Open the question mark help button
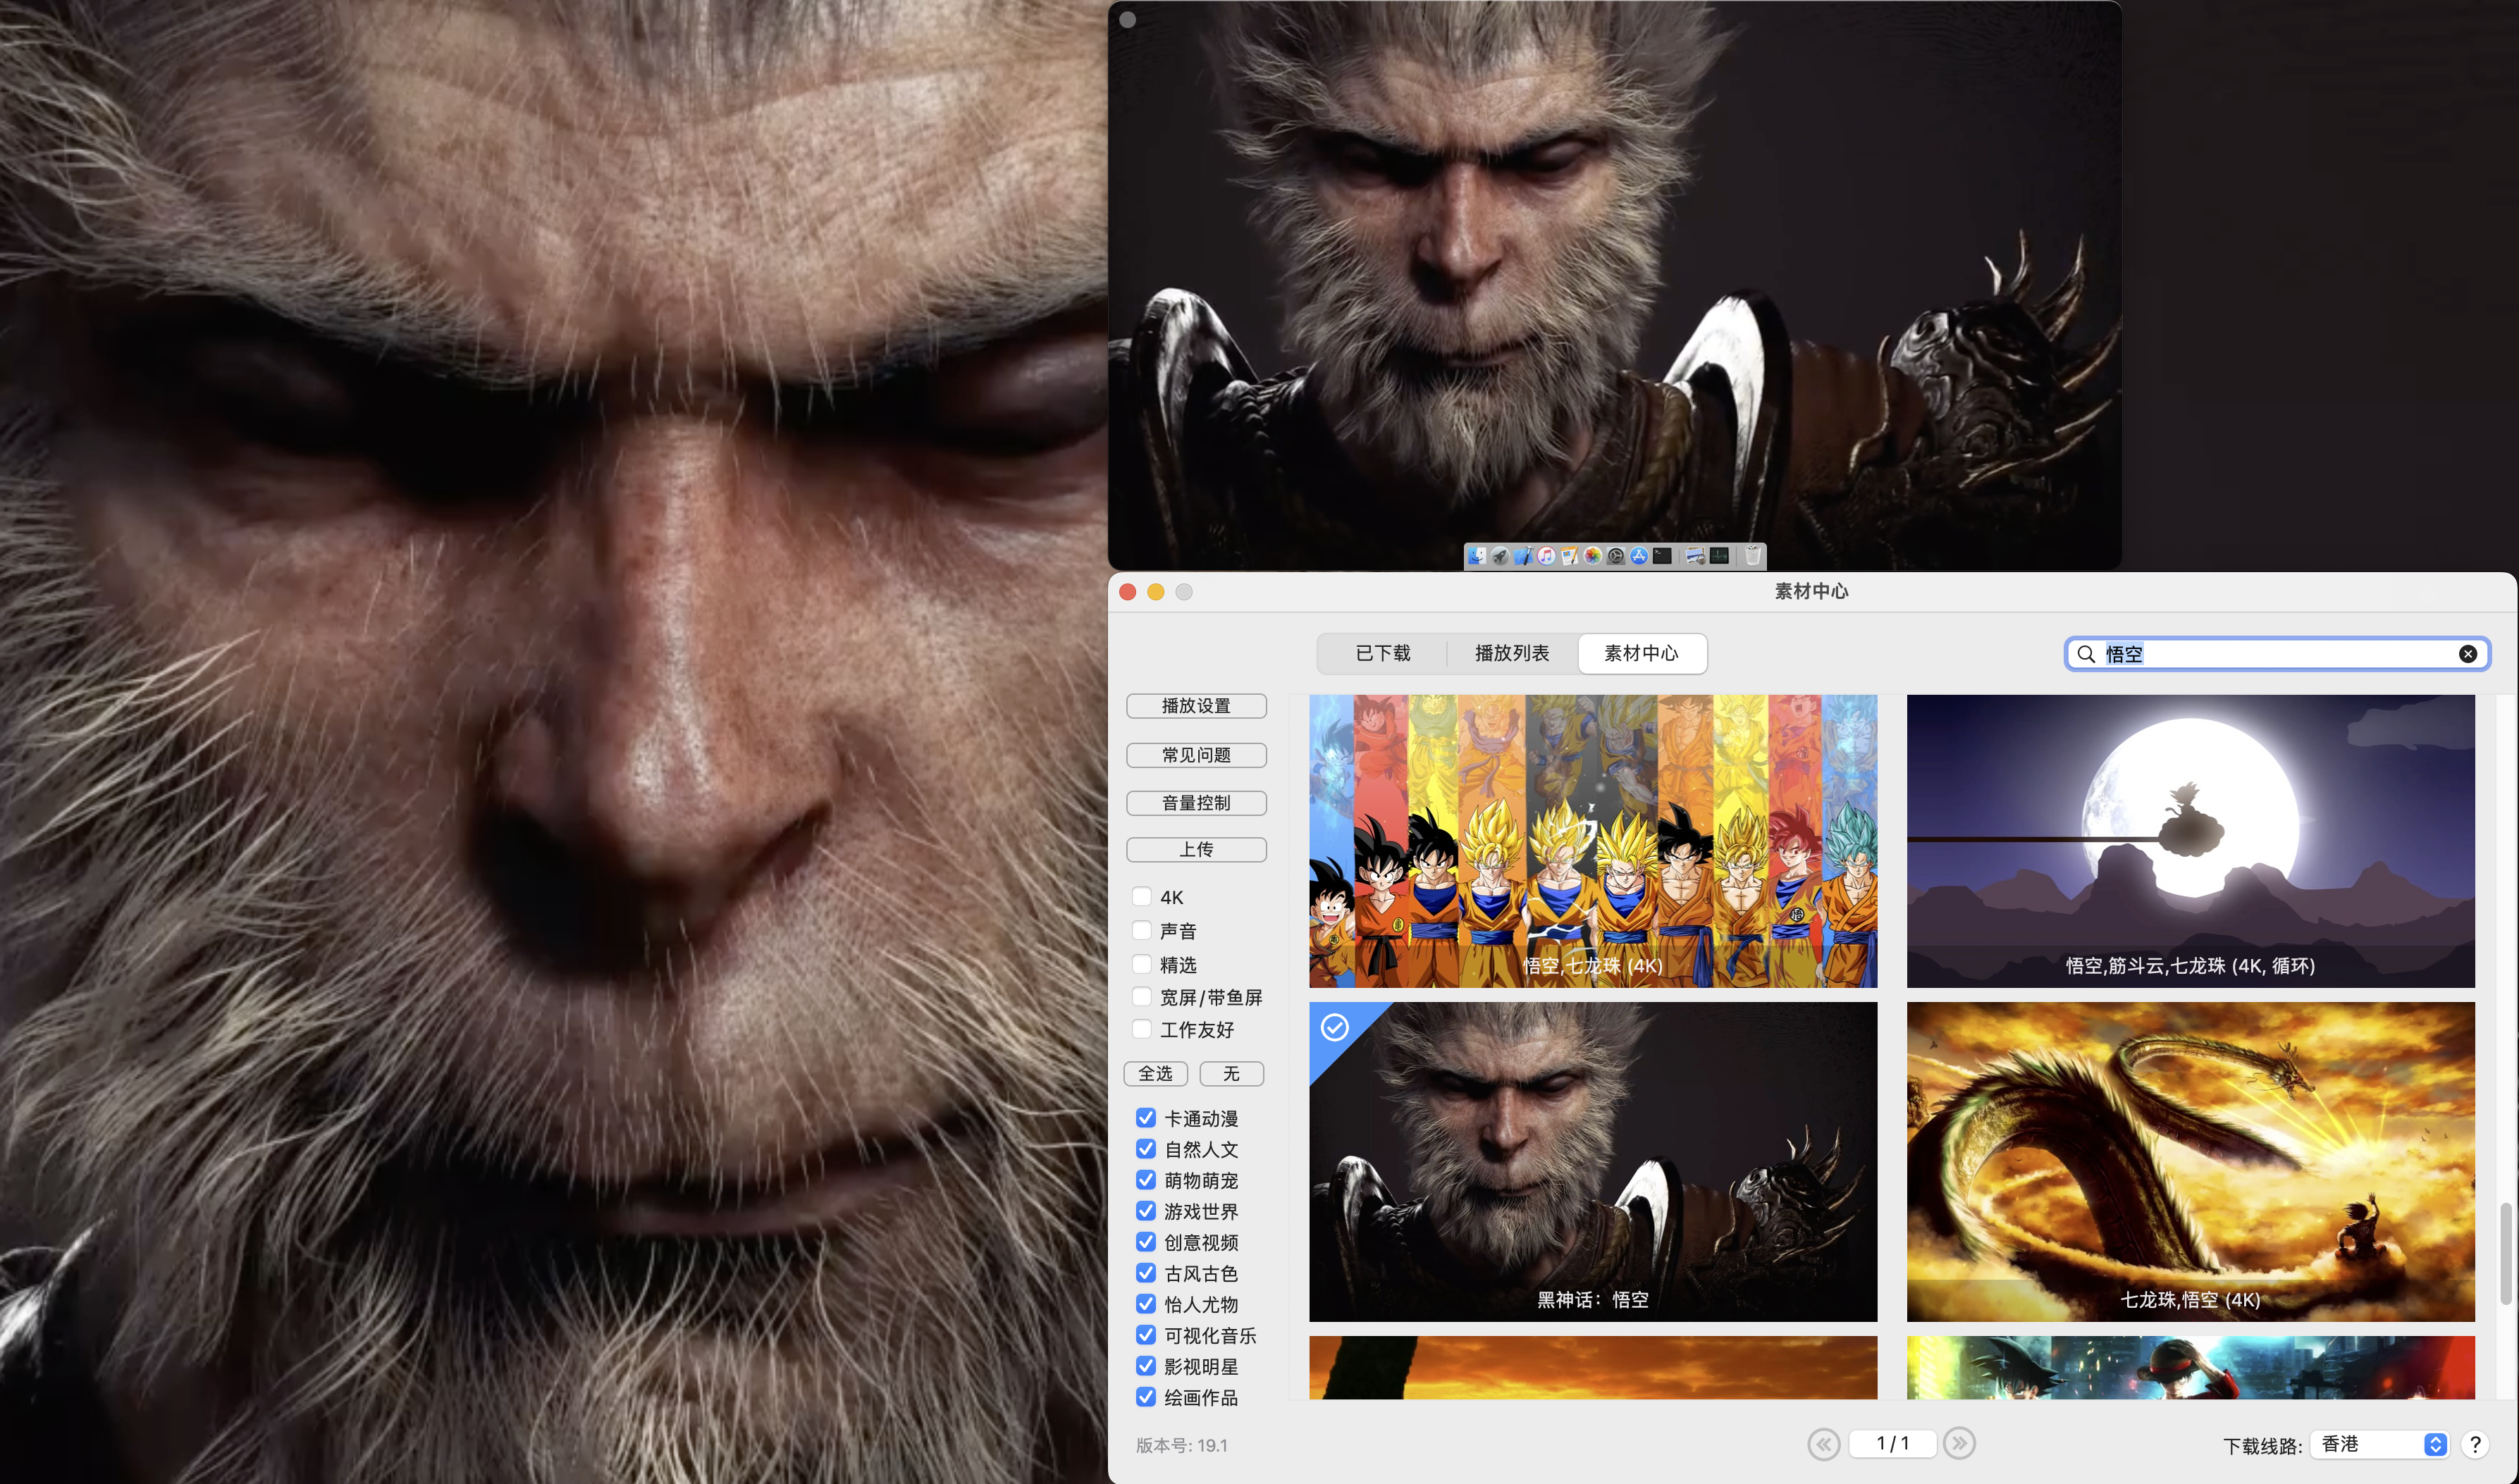The height and width of the screenshot is (1484, 2519). (2475, 1445)
